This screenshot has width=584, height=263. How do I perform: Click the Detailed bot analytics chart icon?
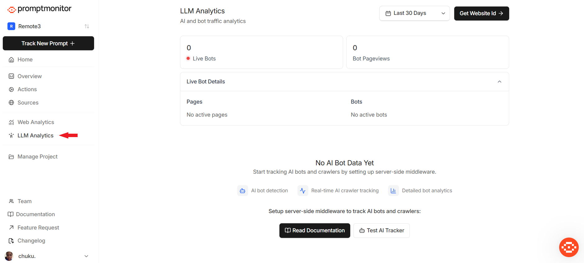(393, 191)
